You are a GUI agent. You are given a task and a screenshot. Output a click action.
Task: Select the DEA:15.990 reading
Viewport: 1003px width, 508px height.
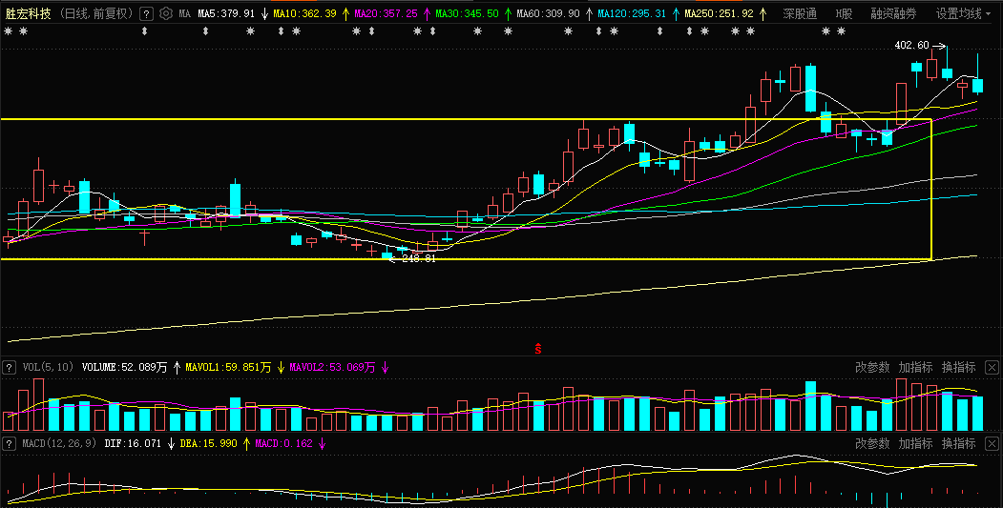coord(209,443)
